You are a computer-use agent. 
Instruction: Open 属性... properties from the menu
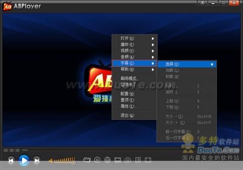[x=134, y=106]
